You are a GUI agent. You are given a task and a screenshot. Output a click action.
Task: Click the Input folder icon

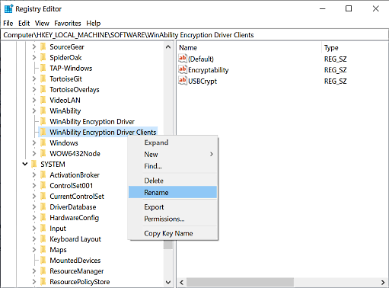click(x=43, y=228)
